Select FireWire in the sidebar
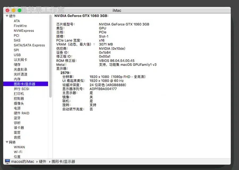The width and height of the screenshot is (239, 170). (x=20, y=26)
